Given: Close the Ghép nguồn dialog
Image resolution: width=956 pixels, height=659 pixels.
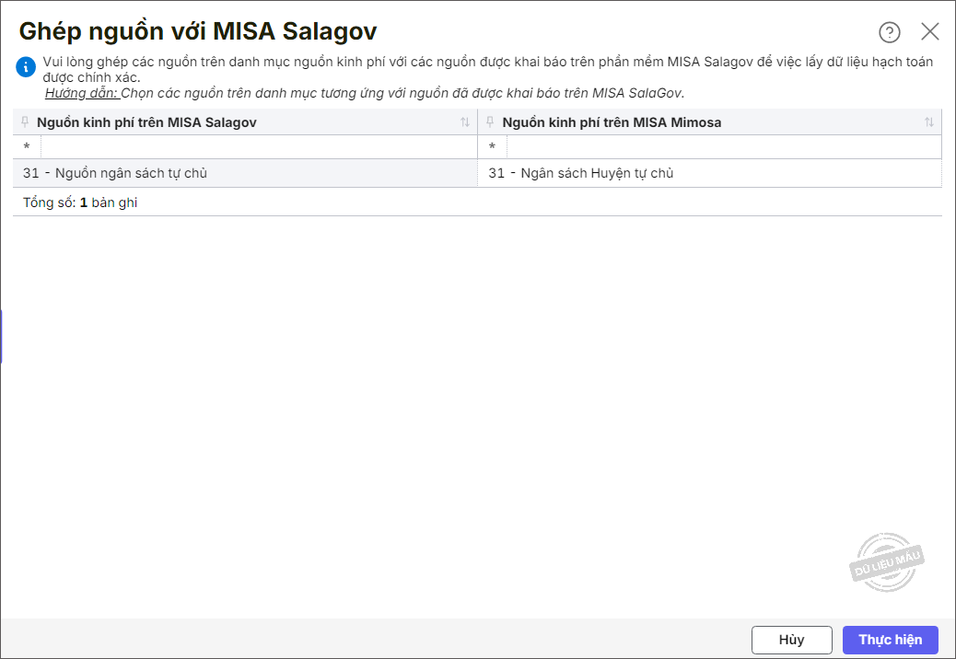Looking at the screenshot, I should coord(930,31).
